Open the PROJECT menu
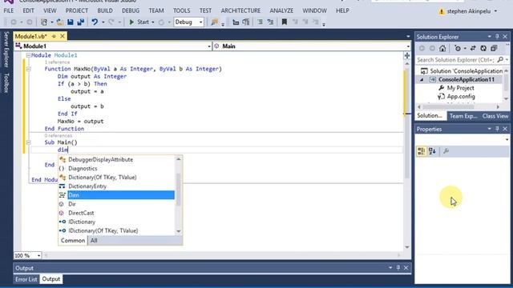Image resolution: width=513 pixels, height=288 pixels. click(77, 10)
